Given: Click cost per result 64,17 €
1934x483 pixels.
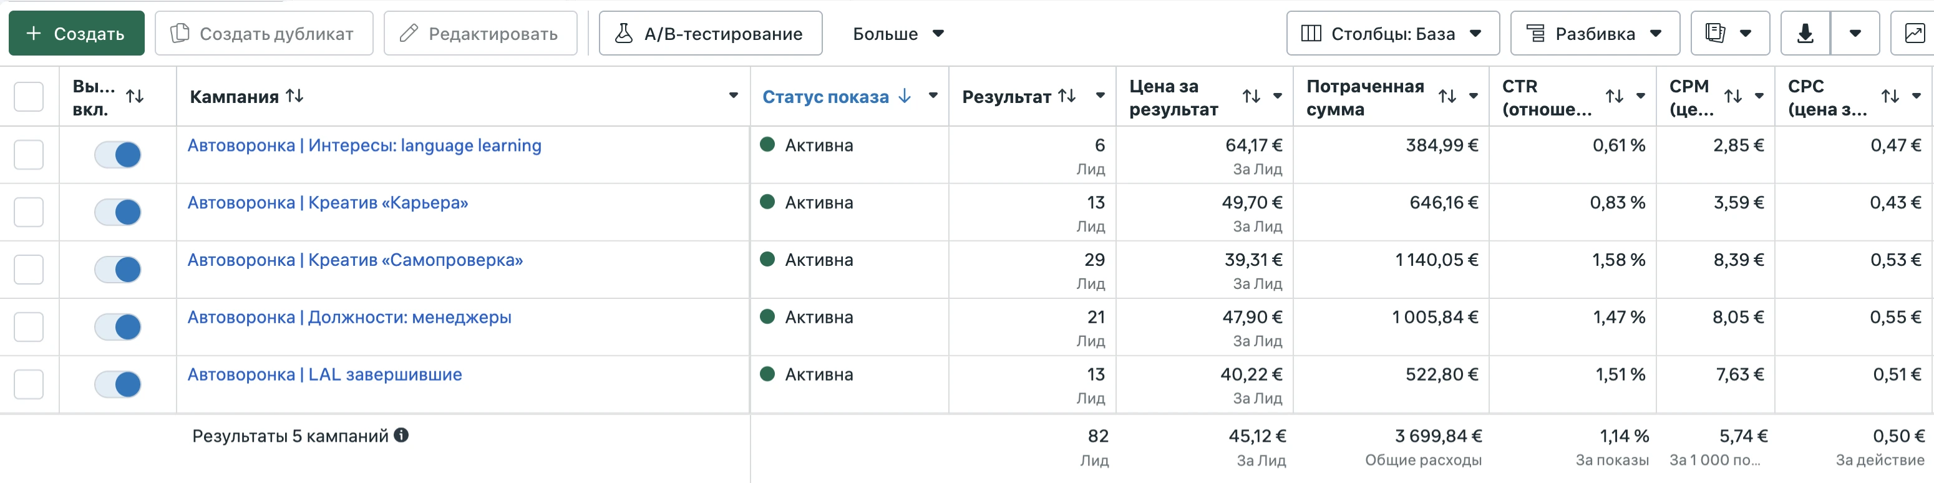Looking at the screenshot, I should [x=1253, y=145].
